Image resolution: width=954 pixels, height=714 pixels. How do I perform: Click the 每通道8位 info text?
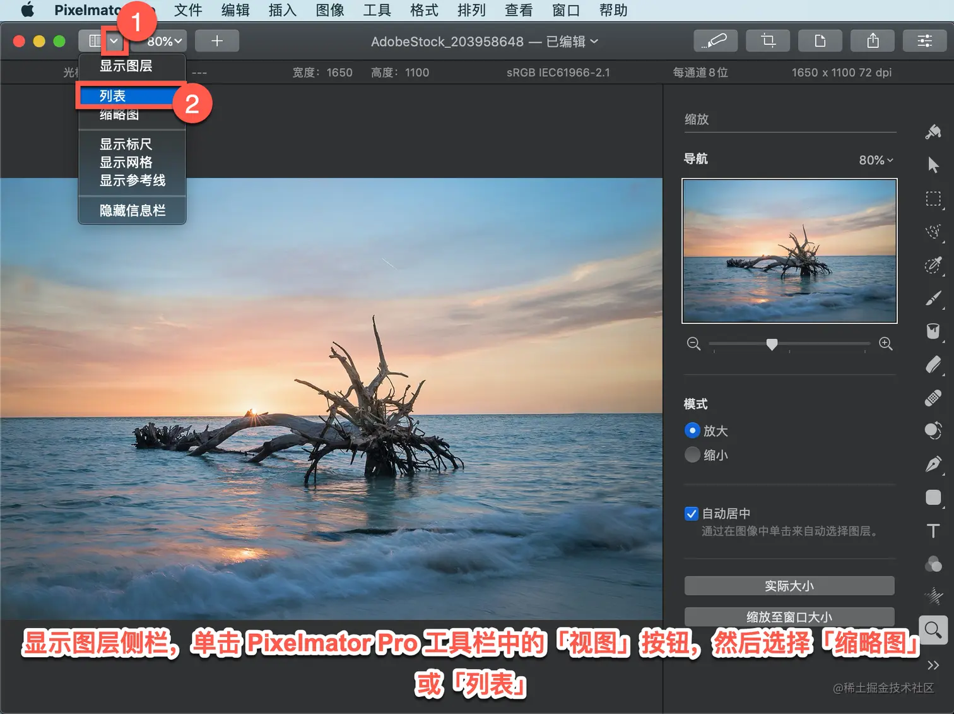pyautogui.click(x=700, y=73)
